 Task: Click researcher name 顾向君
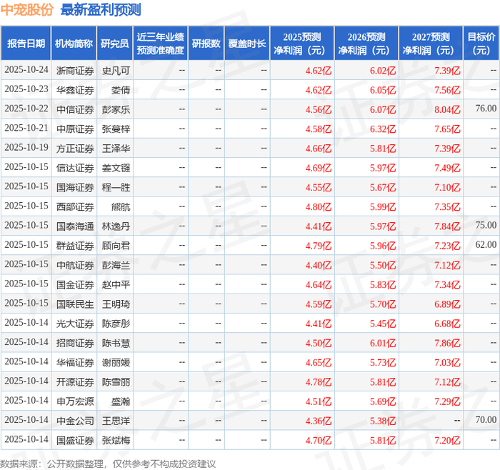tap(116, 246)
